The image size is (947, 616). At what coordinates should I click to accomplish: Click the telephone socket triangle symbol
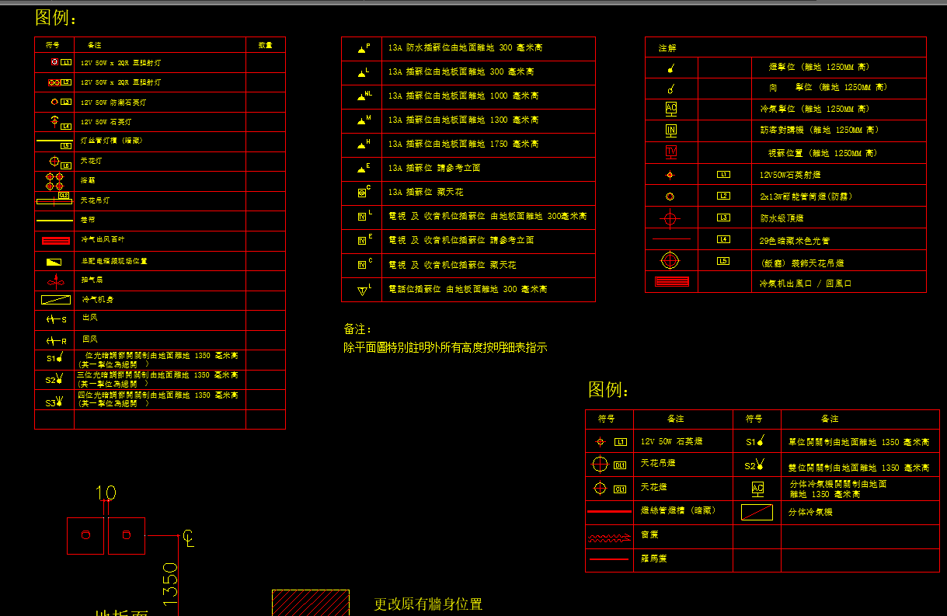point(363,290)
